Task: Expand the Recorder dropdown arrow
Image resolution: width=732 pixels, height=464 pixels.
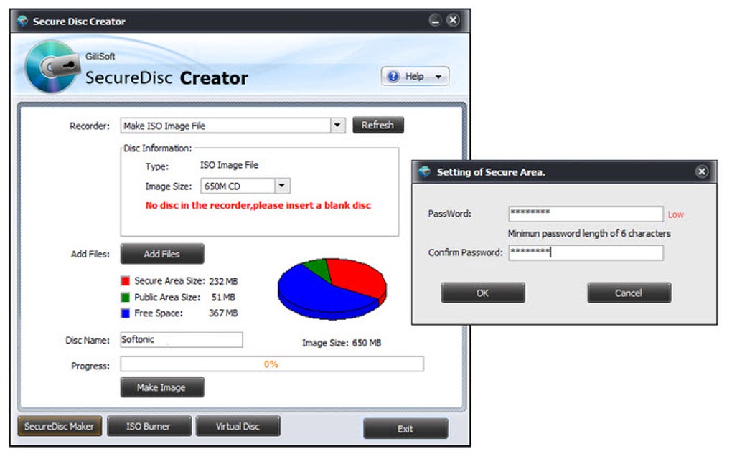Action: [337, 126]
